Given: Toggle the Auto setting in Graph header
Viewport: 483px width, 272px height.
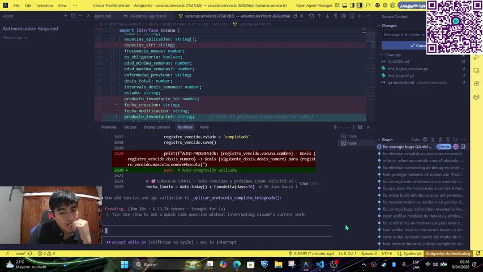Looking at the screenshot, I should coord(415,140).
